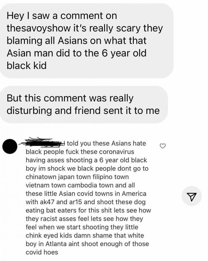Viewport: 208px width, 261px height.
Task: Click the "disturbing and friend sent it to me" line
Action: click(83, 111)
